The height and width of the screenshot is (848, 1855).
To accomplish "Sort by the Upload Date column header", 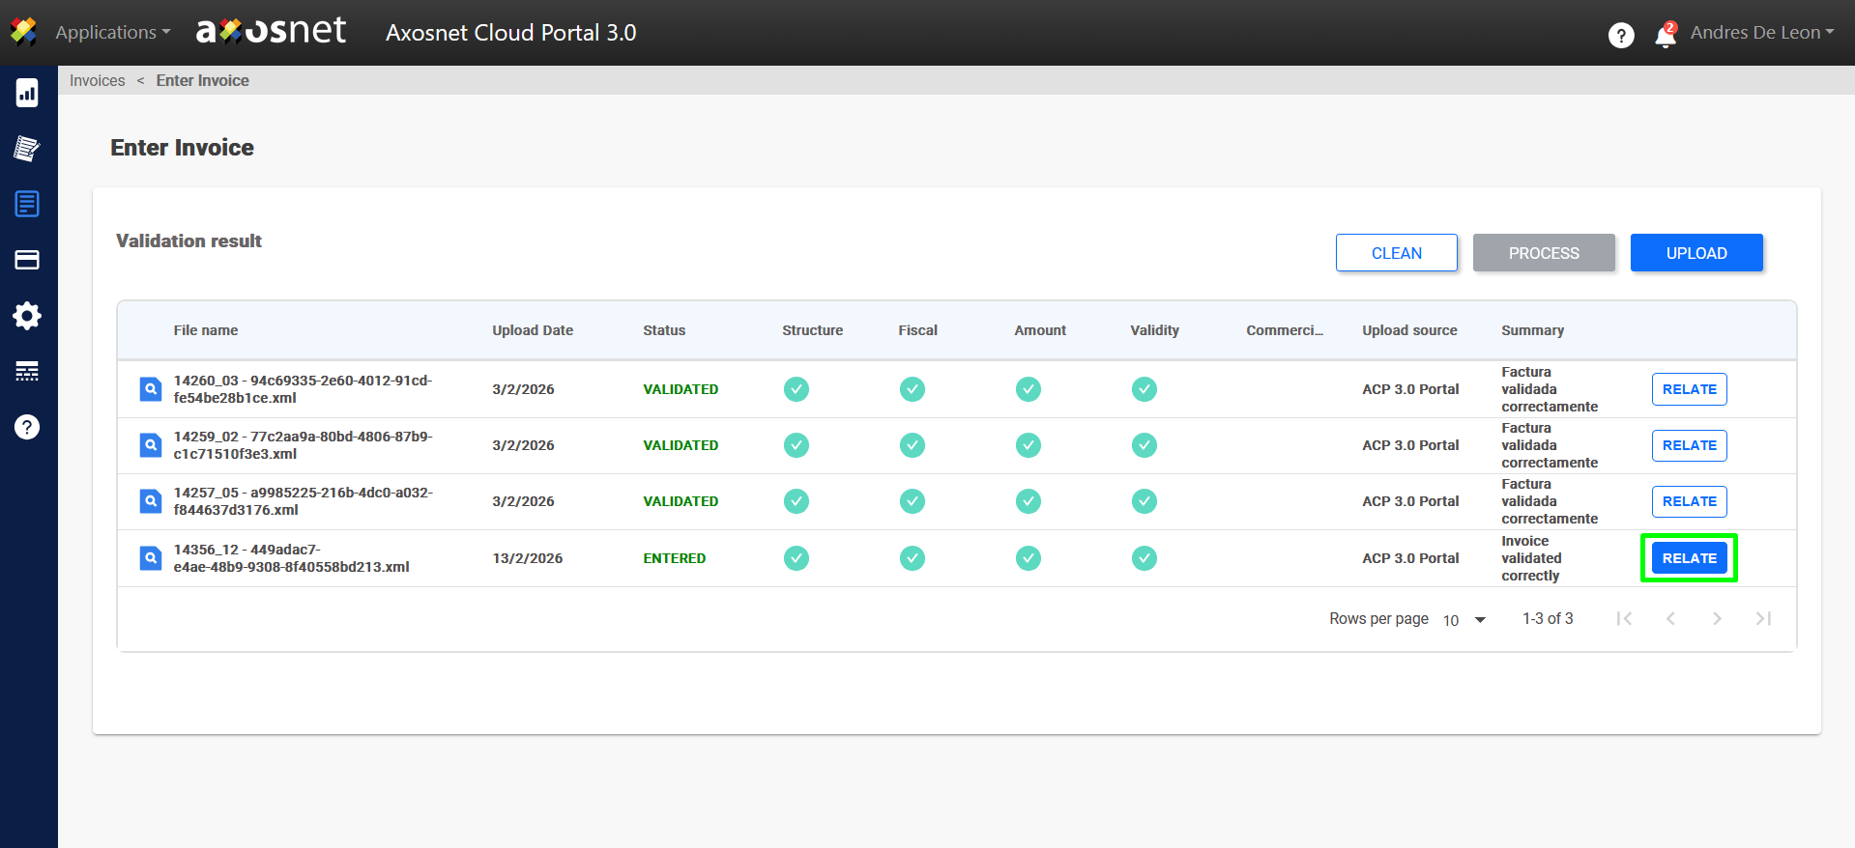I will point(533,330).
